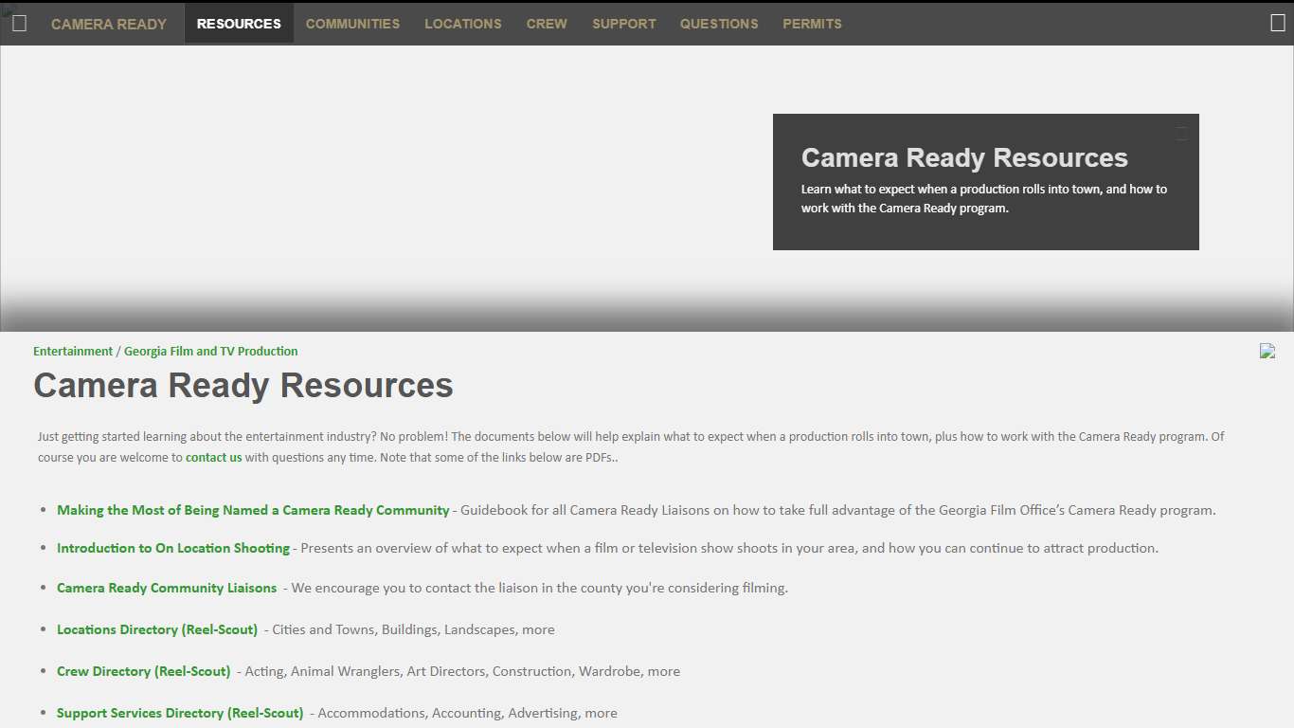The height and width of the screenshot is (728, 1294).
Task: Navigate to COMMUNITIES in the menu bar
Action: click(352, 24)
